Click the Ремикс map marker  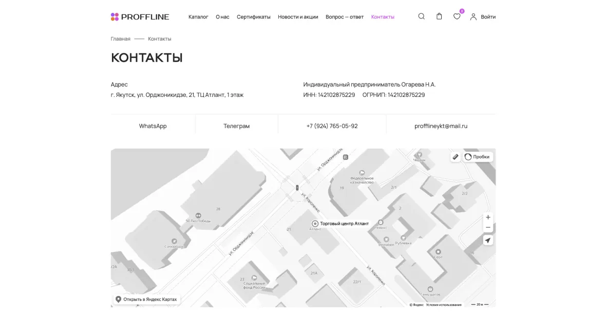pos(381,222)
